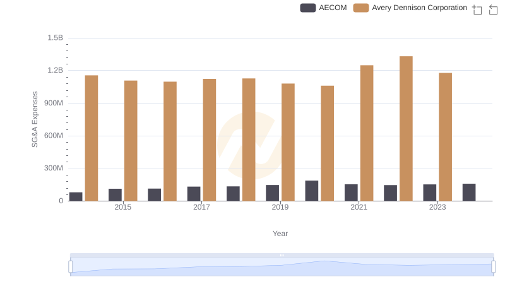This screenshot has height=291, width=505.
Task: Click the data zoom slider preview area
Action: [x=282, y=267]
